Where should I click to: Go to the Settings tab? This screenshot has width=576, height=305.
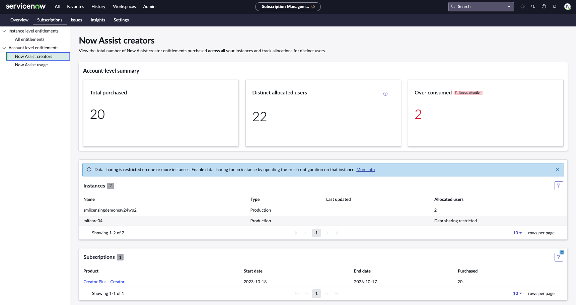pos(121,20)
